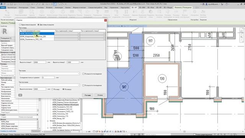Click the 'Разрезать стен и колонн' ribbon icon
This screenshot has height=138, width=245.
point(126,12)
